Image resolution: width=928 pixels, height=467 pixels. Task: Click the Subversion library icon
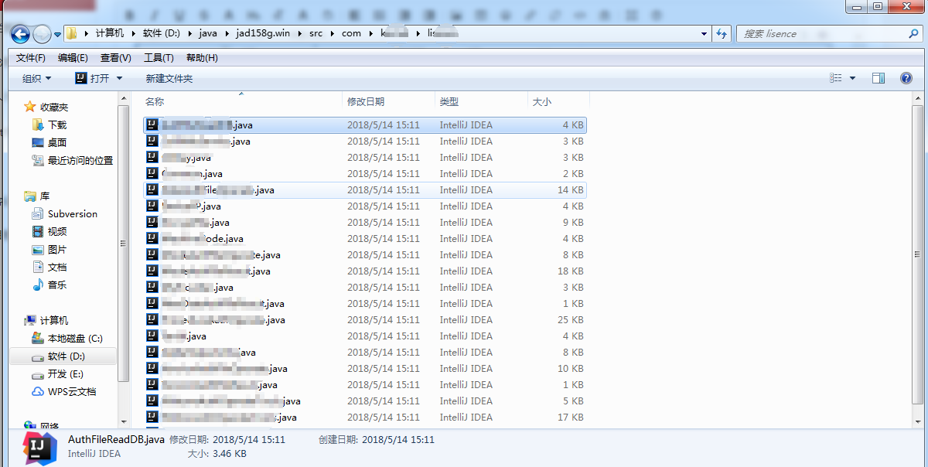coord(38,213)
